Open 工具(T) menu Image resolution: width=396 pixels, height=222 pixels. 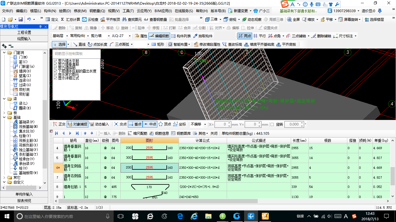(128, 11)
